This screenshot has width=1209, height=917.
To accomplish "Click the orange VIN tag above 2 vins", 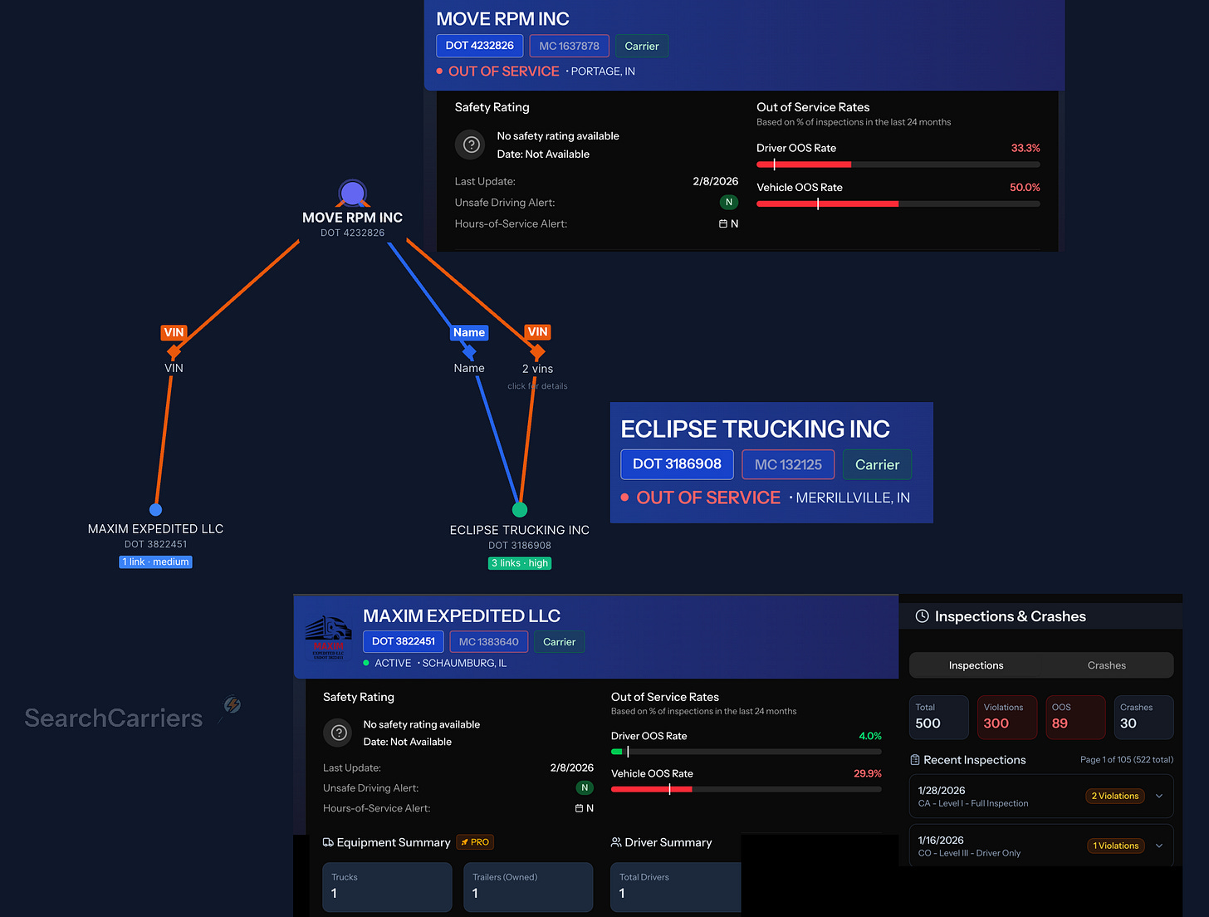I will point(538,331).
